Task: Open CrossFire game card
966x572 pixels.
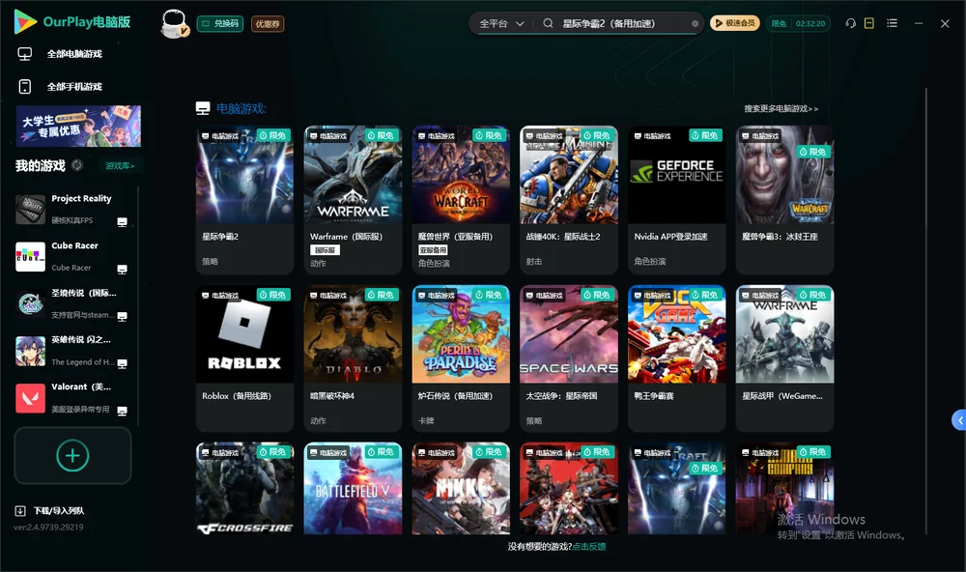Action: click(x=244, y=488)
